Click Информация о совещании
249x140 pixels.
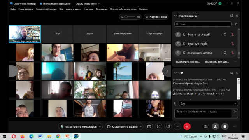click(55, 3)
